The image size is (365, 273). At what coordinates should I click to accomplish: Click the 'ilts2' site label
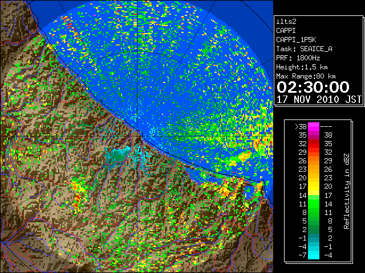tap(286, 22)
